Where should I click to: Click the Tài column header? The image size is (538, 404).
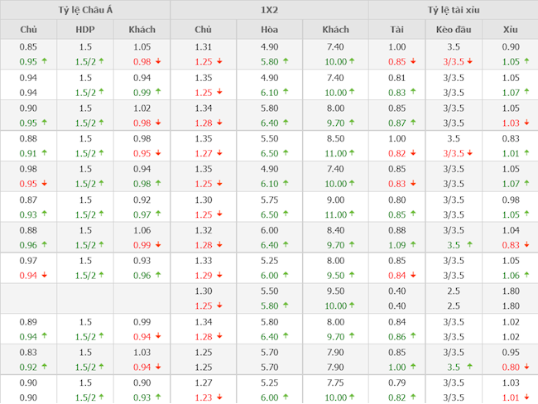tap(397, 30)
